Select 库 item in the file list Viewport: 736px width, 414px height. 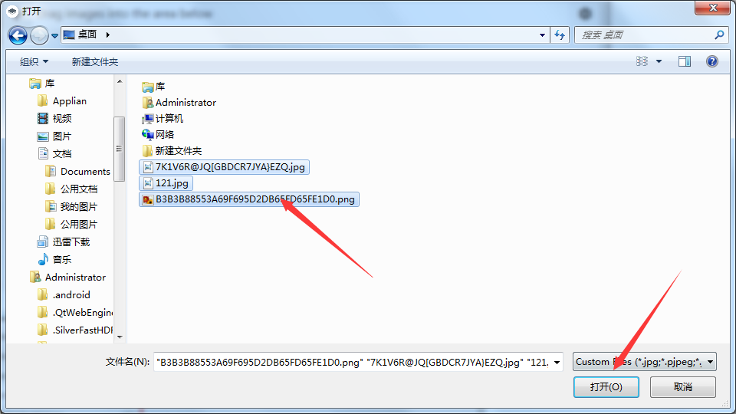tap(153, 87)
